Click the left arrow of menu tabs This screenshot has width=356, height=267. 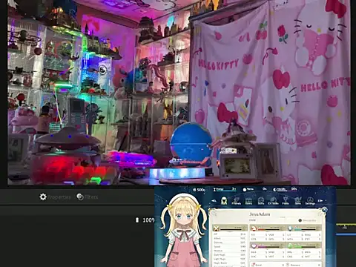click(214, 201)
